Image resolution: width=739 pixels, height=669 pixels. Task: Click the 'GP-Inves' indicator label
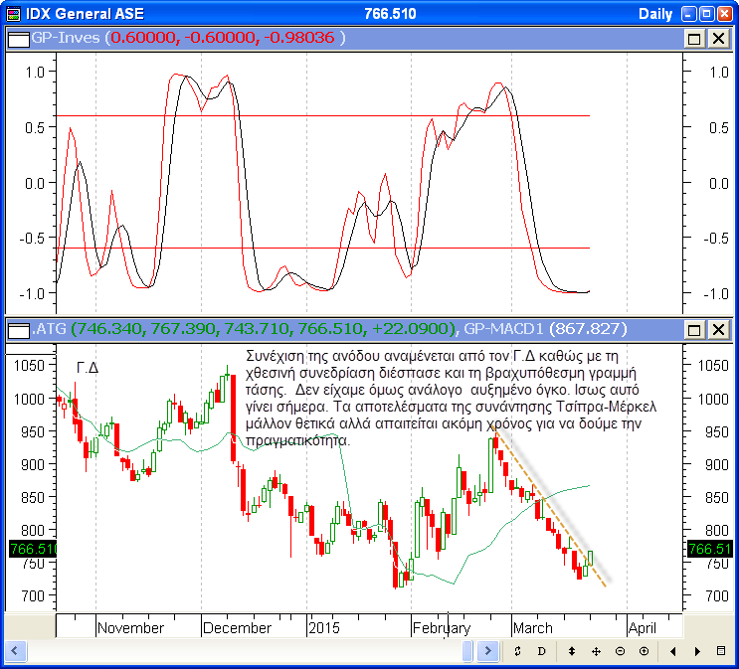click(66, 37)
